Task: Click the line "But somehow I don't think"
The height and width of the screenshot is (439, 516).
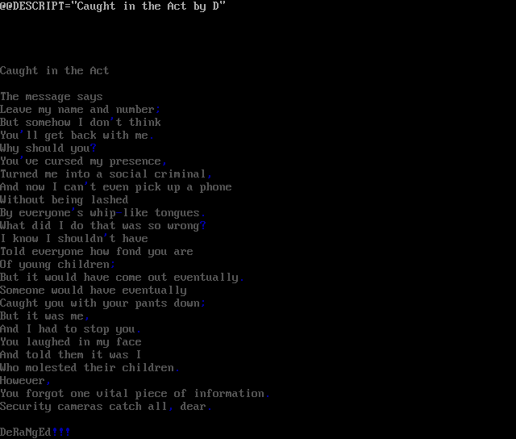Action: click(x=81, y=122)
